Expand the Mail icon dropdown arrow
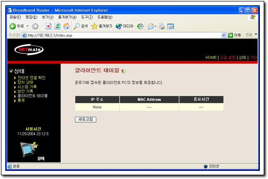This screenshot has height=179, width=268. pyautogui.click(x=156, y=26)
